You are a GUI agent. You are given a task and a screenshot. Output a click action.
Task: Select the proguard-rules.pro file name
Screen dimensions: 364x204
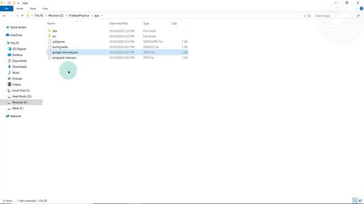click(64, 58)
